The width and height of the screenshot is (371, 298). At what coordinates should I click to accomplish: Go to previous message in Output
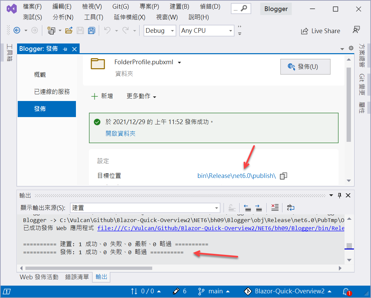click(248, 208)
